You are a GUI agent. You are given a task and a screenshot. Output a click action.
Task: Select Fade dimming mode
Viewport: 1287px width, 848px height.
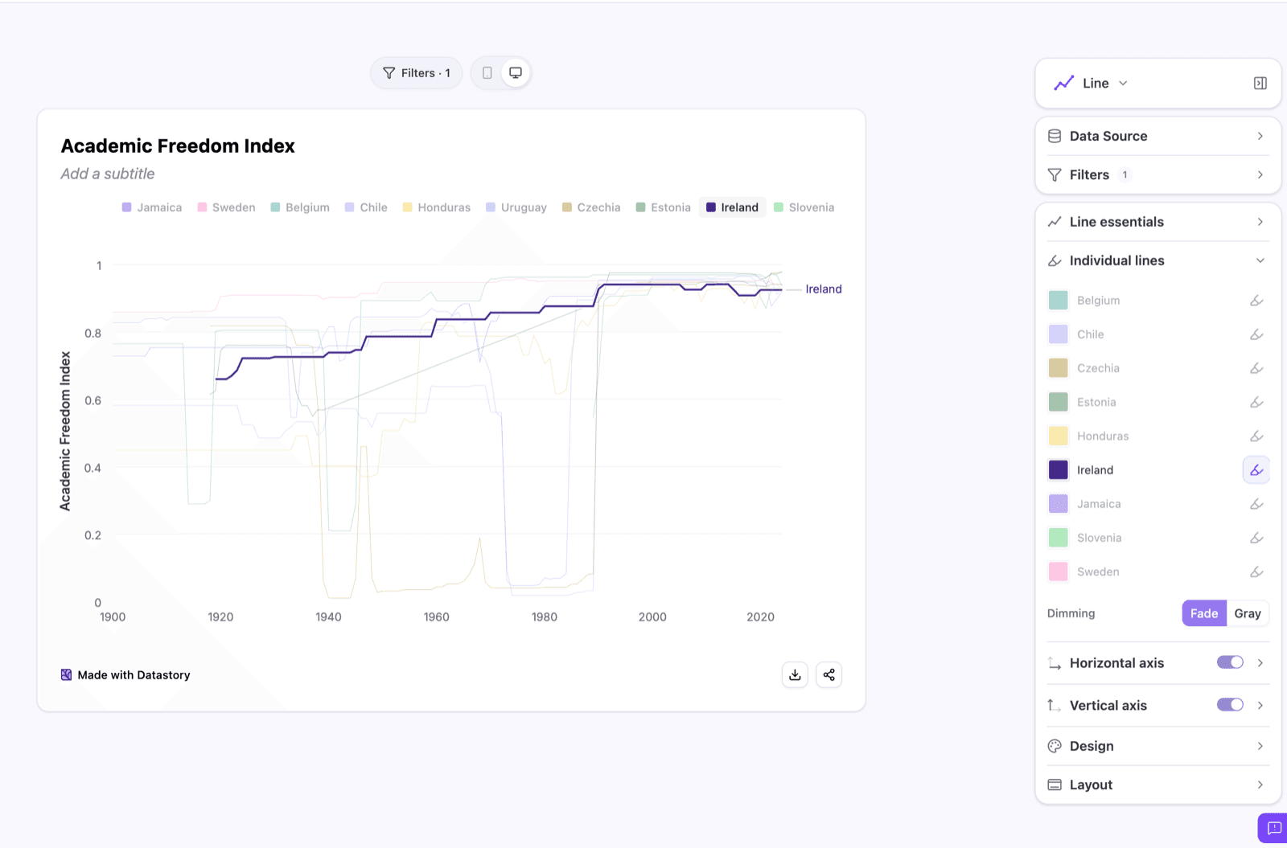pyautogui.click(x=1204, y=613)
